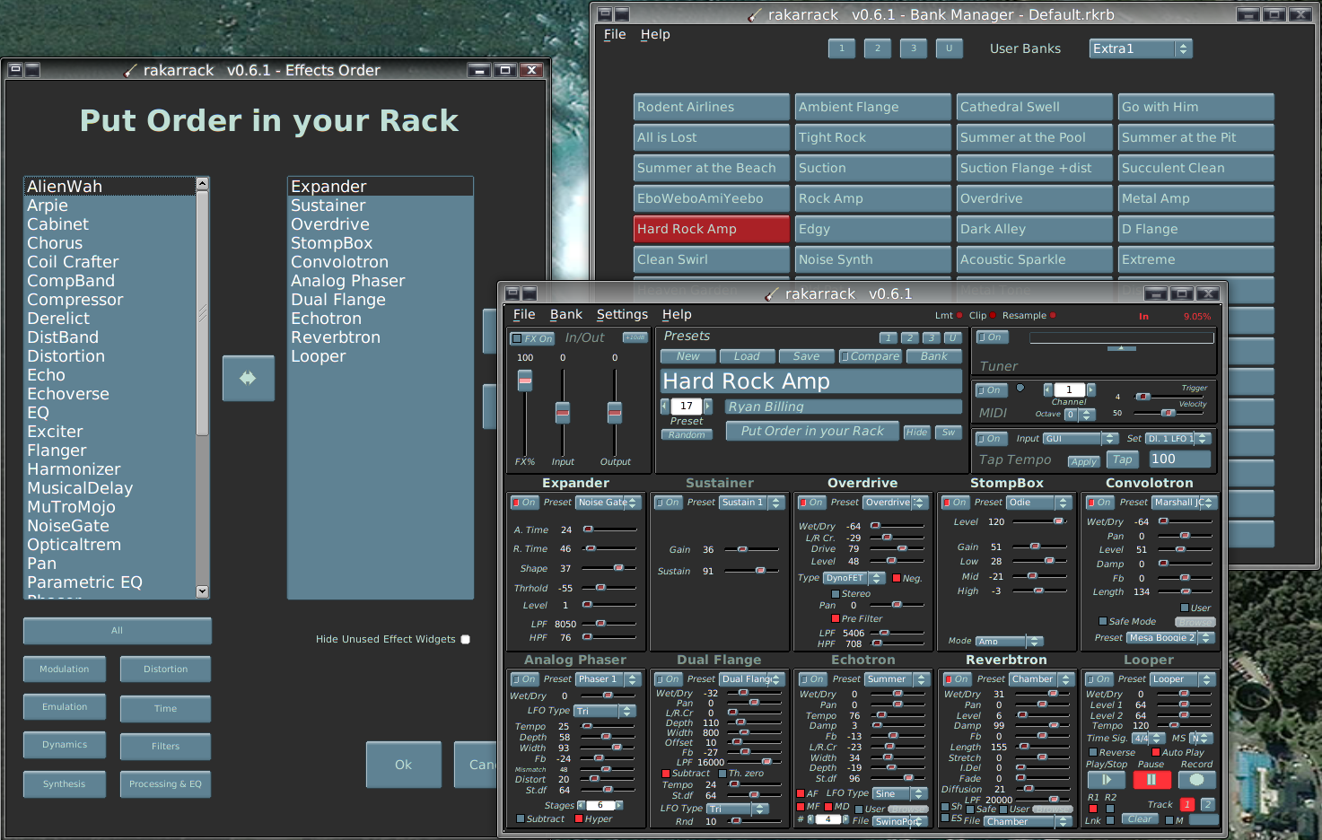Viewport: 1322px width, 840px height.
Task: Decrease Analog Phaser Stages value arrow
Action: click(581, 805)
